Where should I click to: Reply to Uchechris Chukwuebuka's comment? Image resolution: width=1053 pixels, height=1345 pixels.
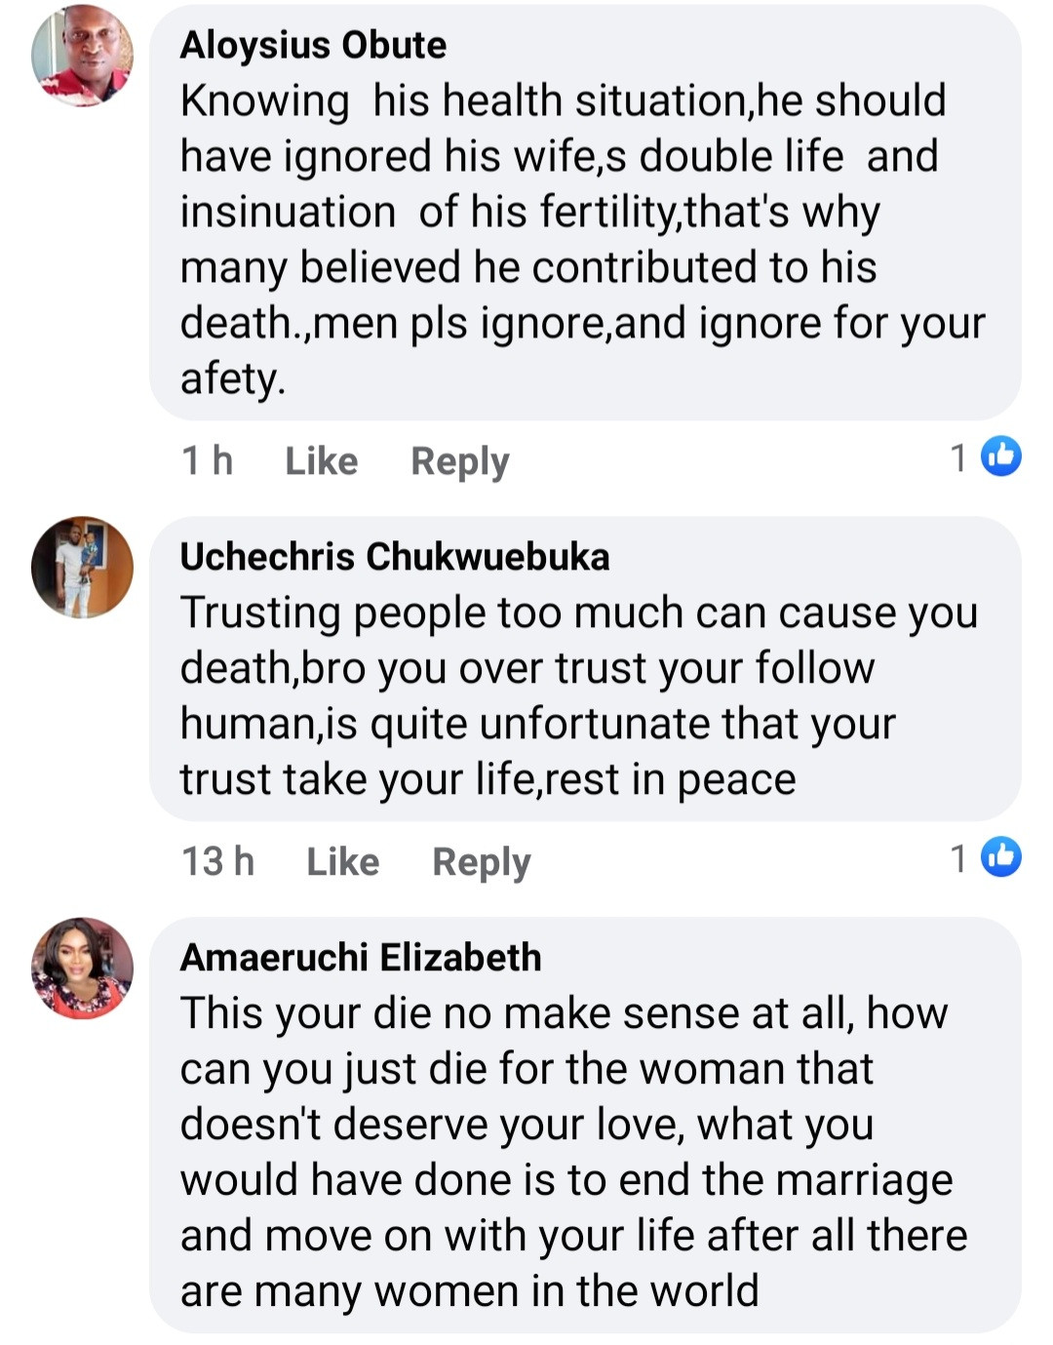481,861
